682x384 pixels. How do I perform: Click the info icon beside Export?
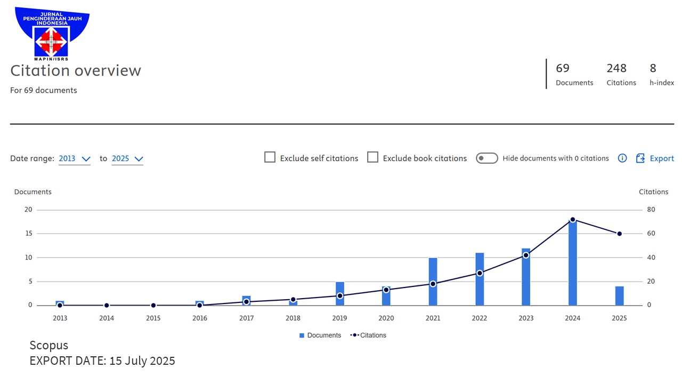[x=622, y=158]
